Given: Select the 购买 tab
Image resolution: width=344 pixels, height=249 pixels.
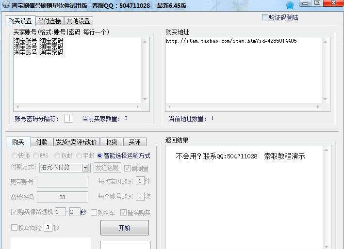Looking at the screenshot, I should pyautogui.click(x=18, y=142).
